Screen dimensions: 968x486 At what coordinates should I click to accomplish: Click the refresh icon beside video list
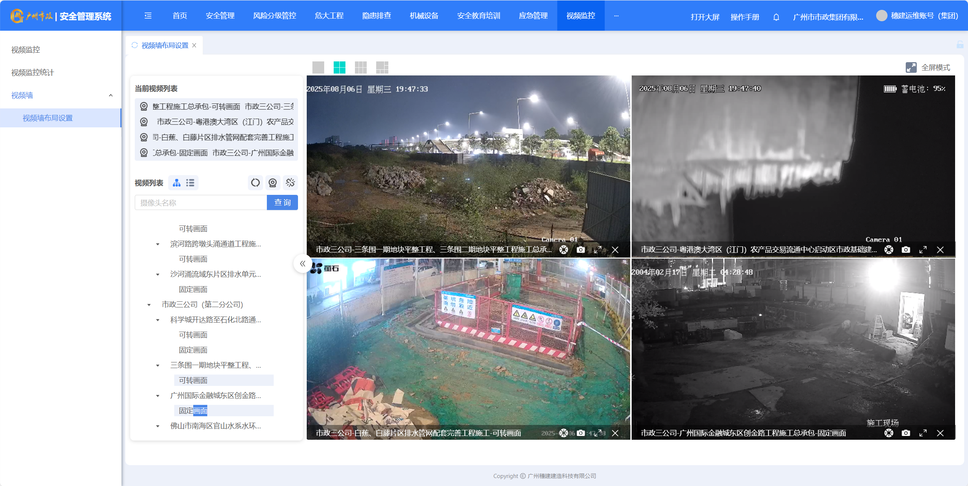tap(255, 183)
